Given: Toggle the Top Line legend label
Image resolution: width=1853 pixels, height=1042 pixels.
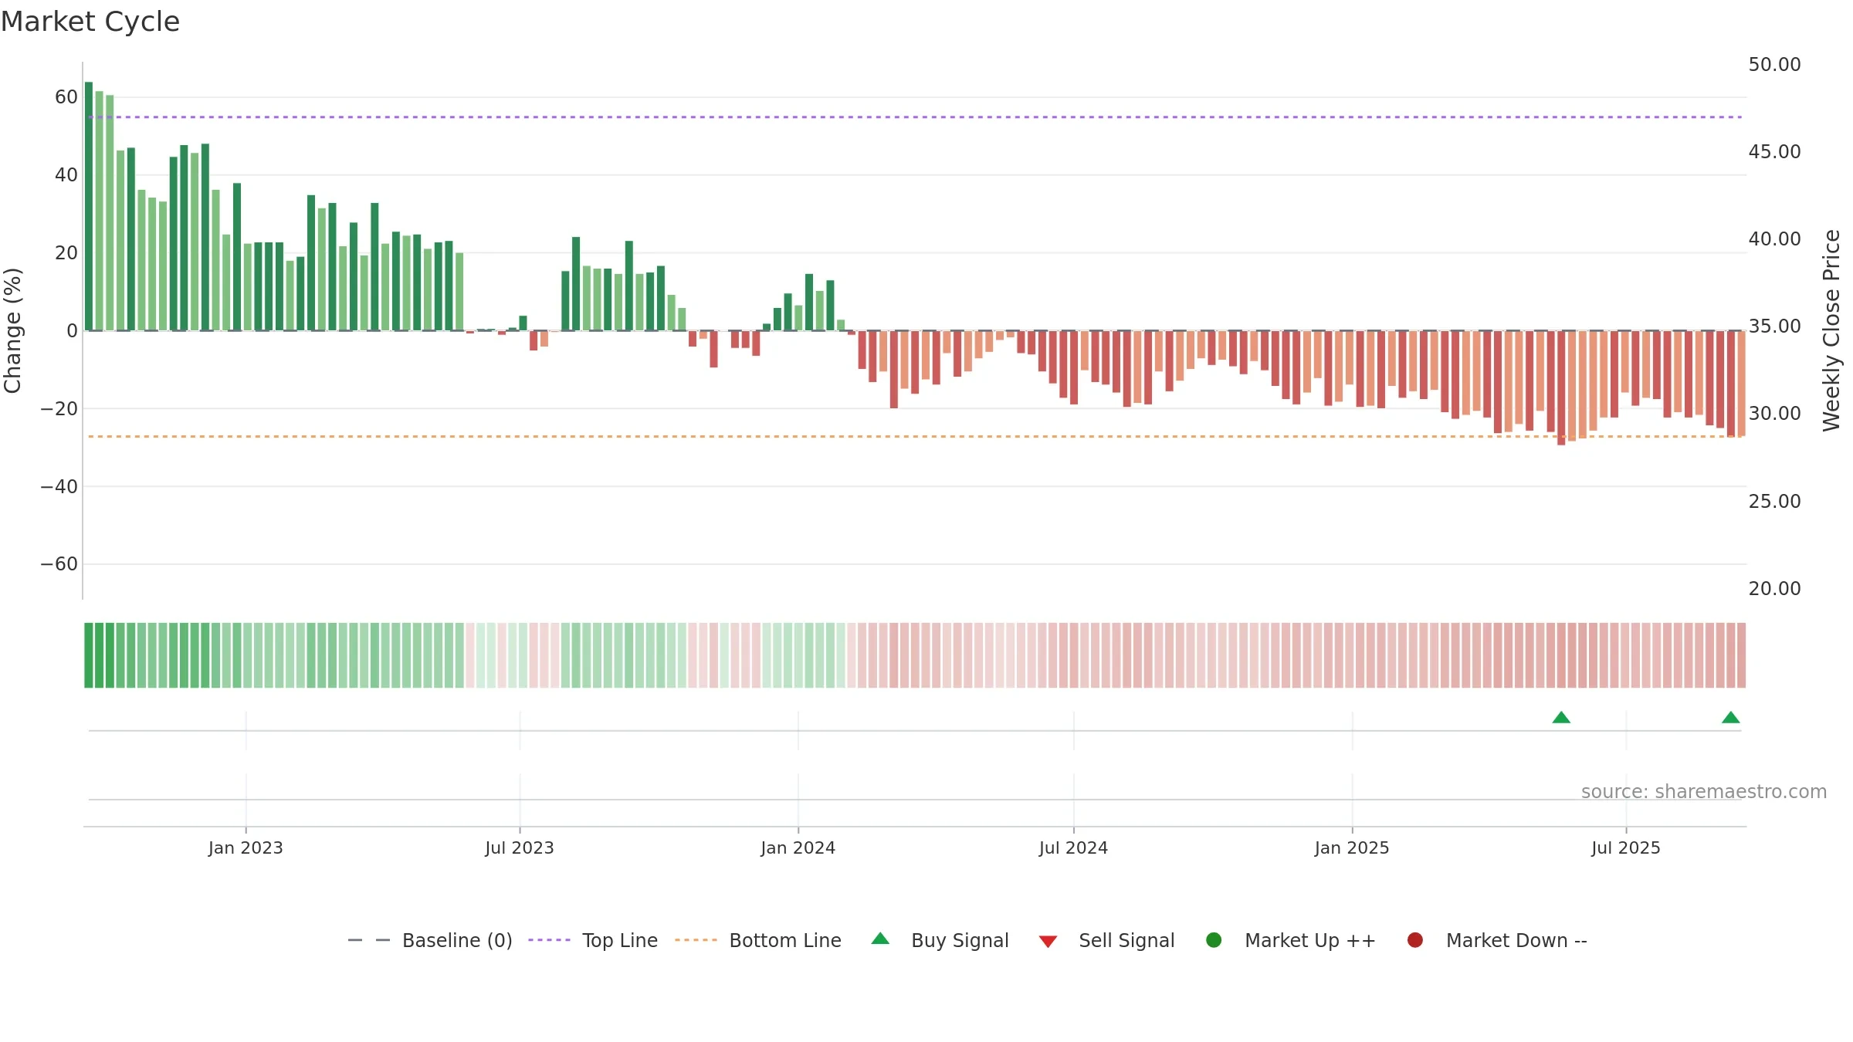Looking at the screenshot, I should coord(620,941).
